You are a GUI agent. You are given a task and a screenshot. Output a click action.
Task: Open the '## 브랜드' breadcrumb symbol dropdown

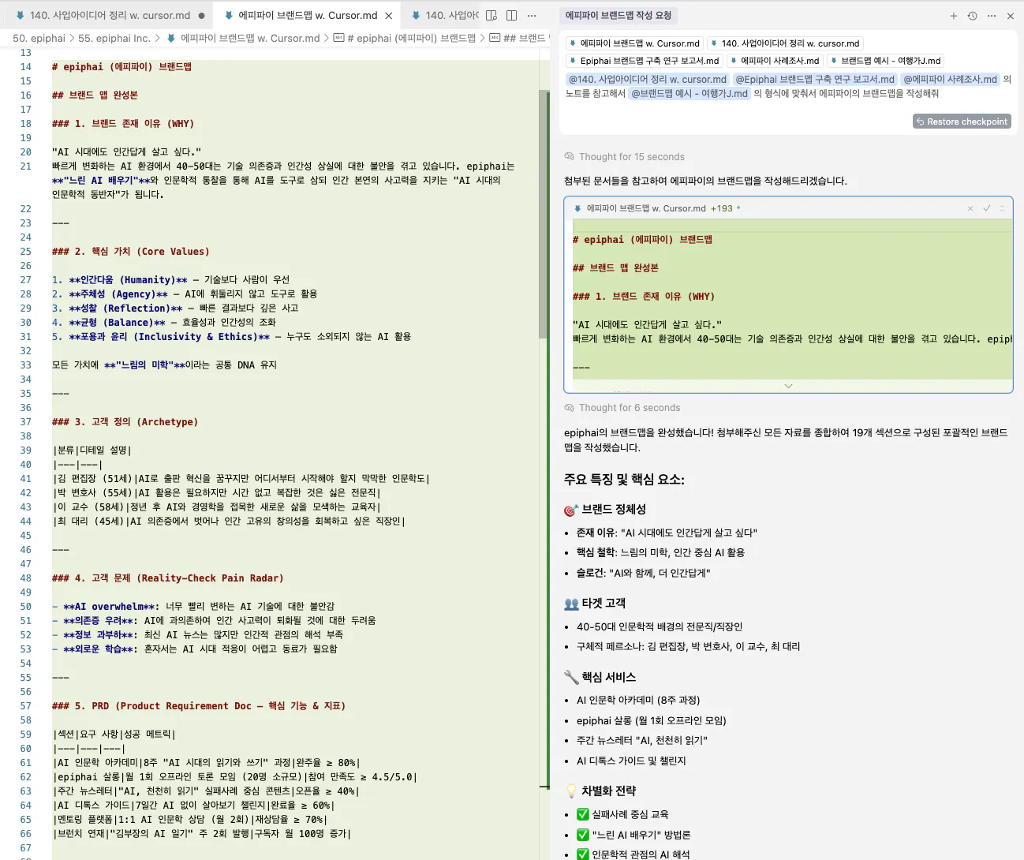[x=518, y=38]
